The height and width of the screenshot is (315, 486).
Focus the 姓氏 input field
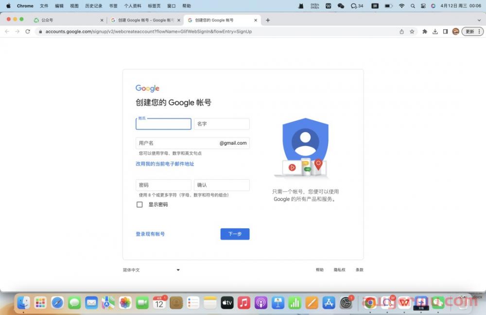pos(163,124)
